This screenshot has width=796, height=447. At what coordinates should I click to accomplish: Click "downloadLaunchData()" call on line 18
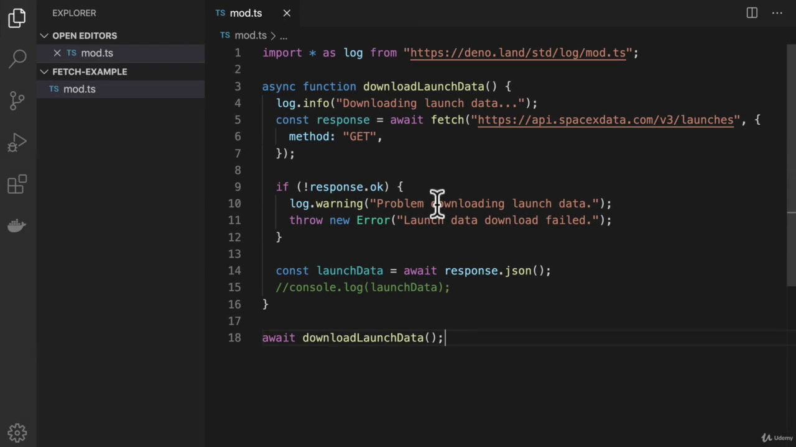point(370,338)
